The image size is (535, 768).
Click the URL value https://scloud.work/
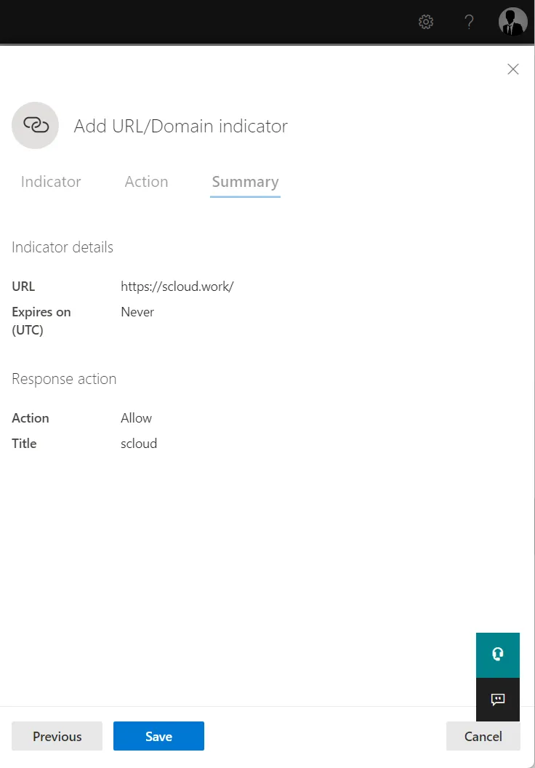[177, 287]
